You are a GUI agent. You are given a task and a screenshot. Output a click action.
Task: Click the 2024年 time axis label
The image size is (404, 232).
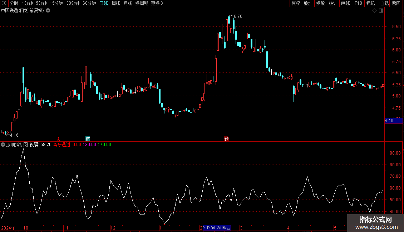tap(8, 228)
